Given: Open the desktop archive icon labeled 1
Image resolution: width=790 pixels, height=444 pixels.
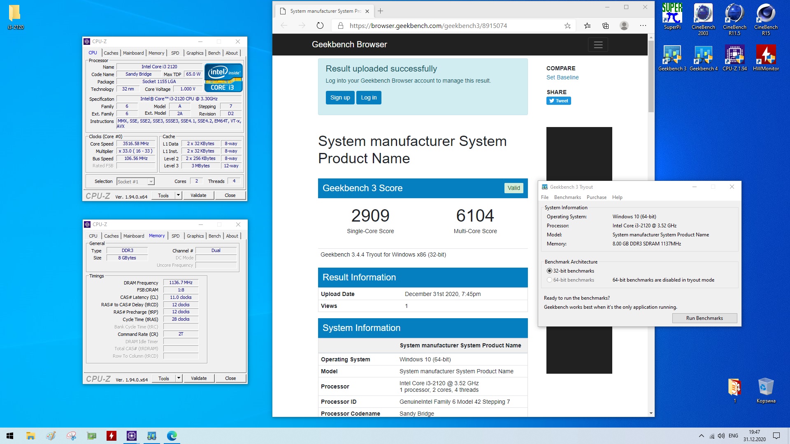Looking at the screenshot, I should point(734,391).
